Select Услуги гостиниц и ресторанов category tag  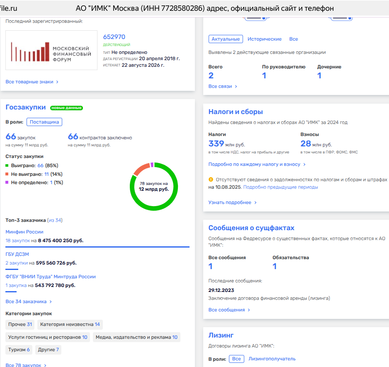pos(48,337)
